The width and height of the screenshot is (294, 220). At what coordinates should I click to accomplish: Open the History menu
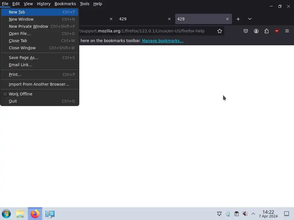tap(44, 4)
